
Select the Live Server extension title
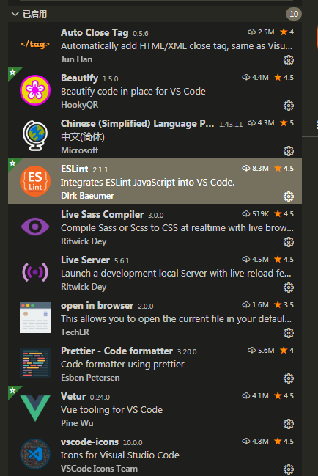point(85,260)
